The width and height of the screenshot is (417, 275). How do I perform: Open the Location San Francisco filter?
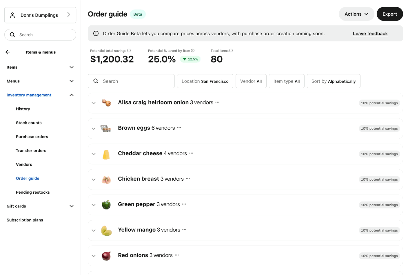pos(205,81)
